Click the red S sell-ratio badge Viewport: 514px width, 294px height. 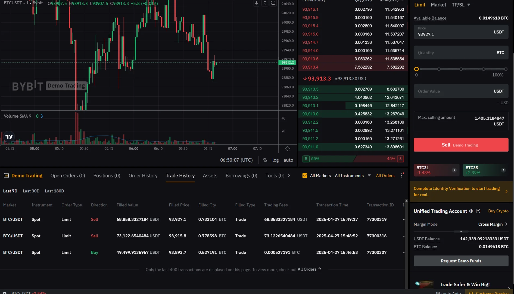(400, 159)
